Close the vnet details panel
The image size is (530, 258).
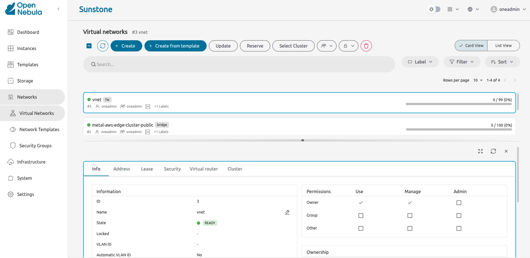(x=506, y=151)
